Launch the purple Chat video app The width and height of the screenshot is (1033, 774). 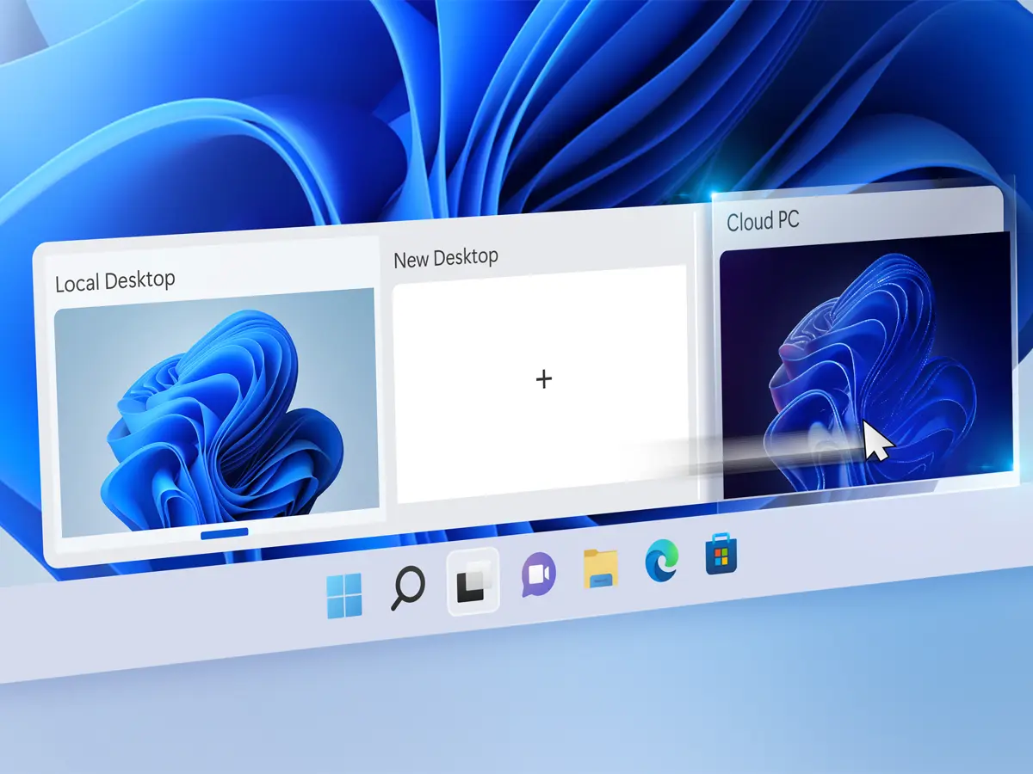539,574
